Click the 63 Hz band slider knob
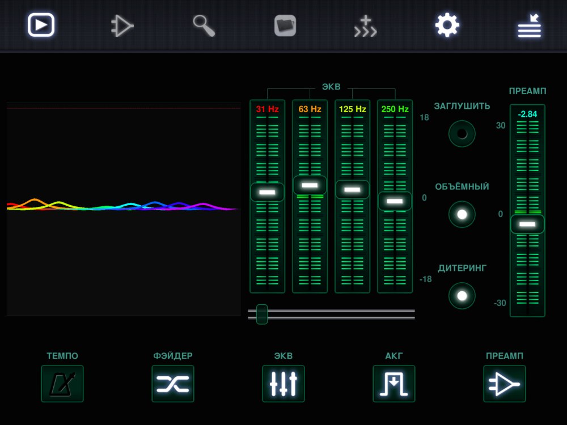The width and height of the screenshot is (567, 425). (310, 185)
